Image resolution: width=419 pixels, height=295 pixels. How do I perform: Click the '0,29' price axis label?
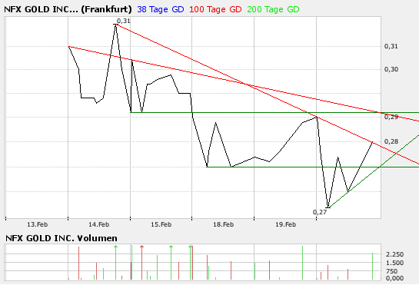391,117
